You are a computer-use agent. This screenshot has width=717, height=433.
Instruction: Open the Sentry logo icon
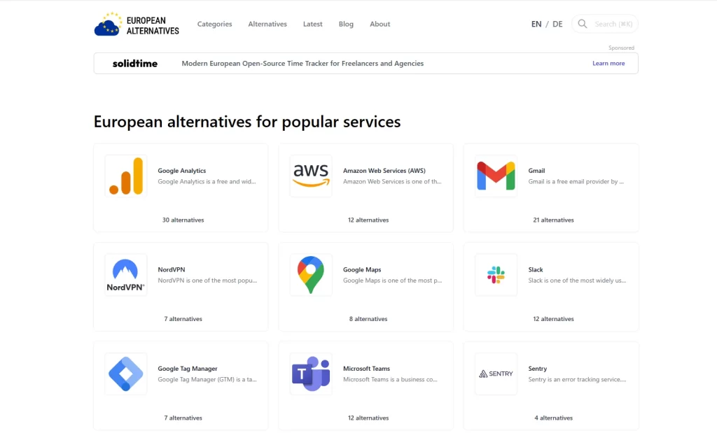(496, 374)
